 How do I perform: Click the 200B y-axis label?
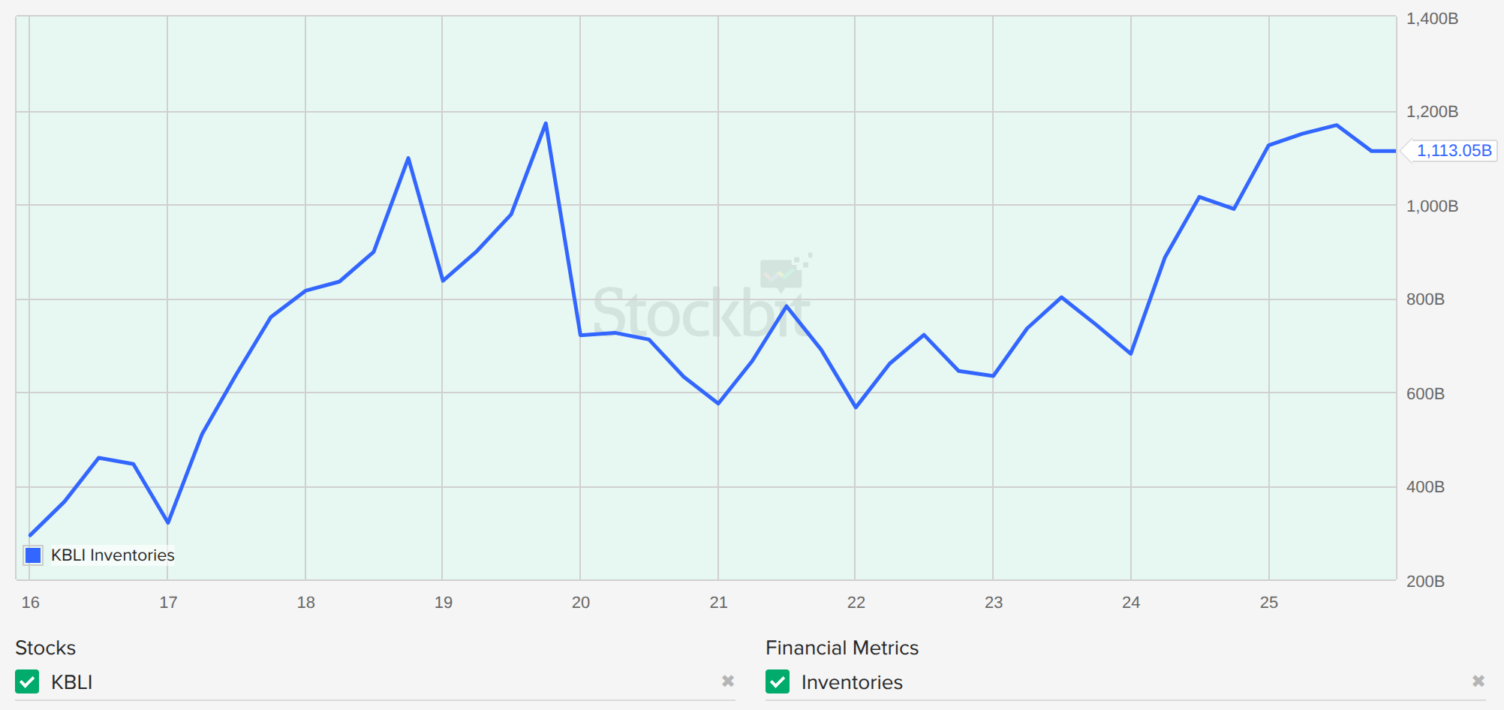click(x=1425, y=582)
